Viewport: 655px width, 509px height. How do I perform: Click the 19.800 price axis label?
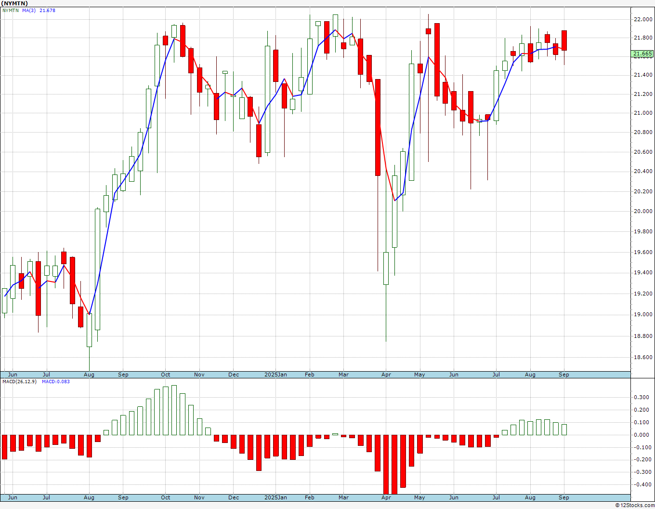[x=643, y=231]
